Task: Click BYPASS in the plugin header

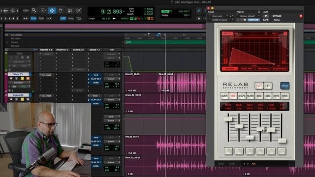Action: (277, 16)
